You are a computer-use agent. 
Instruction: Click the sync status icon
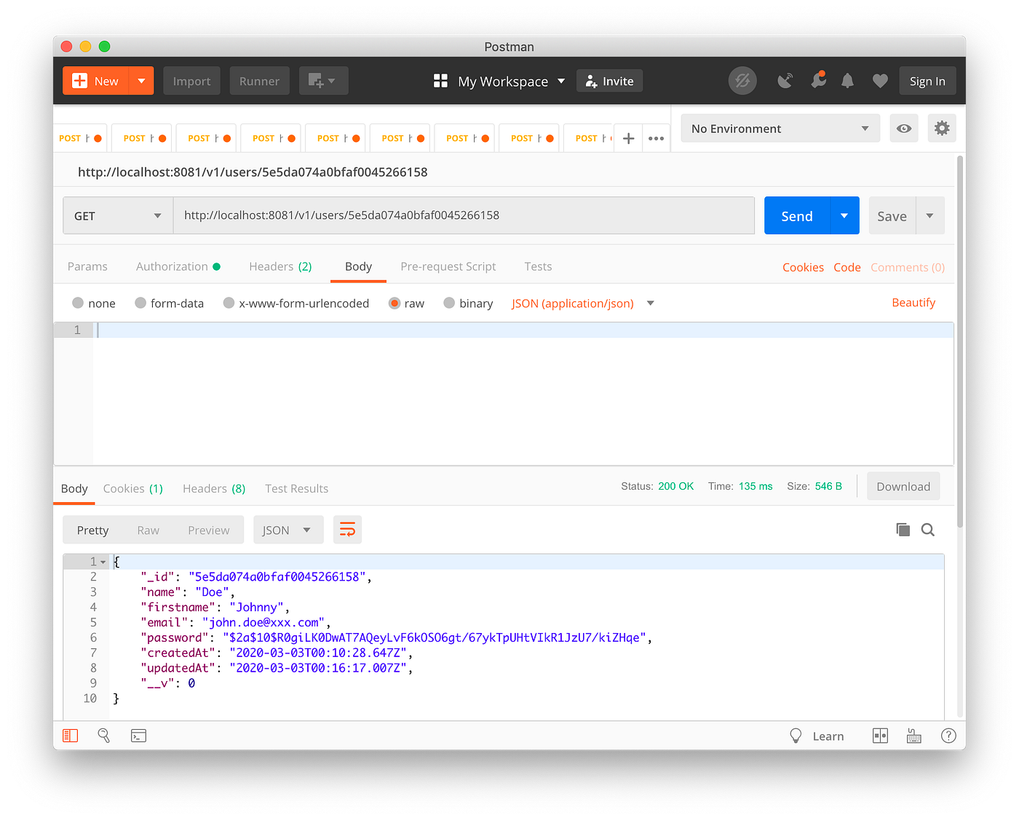pyautogui.click(x=742, y=81)
